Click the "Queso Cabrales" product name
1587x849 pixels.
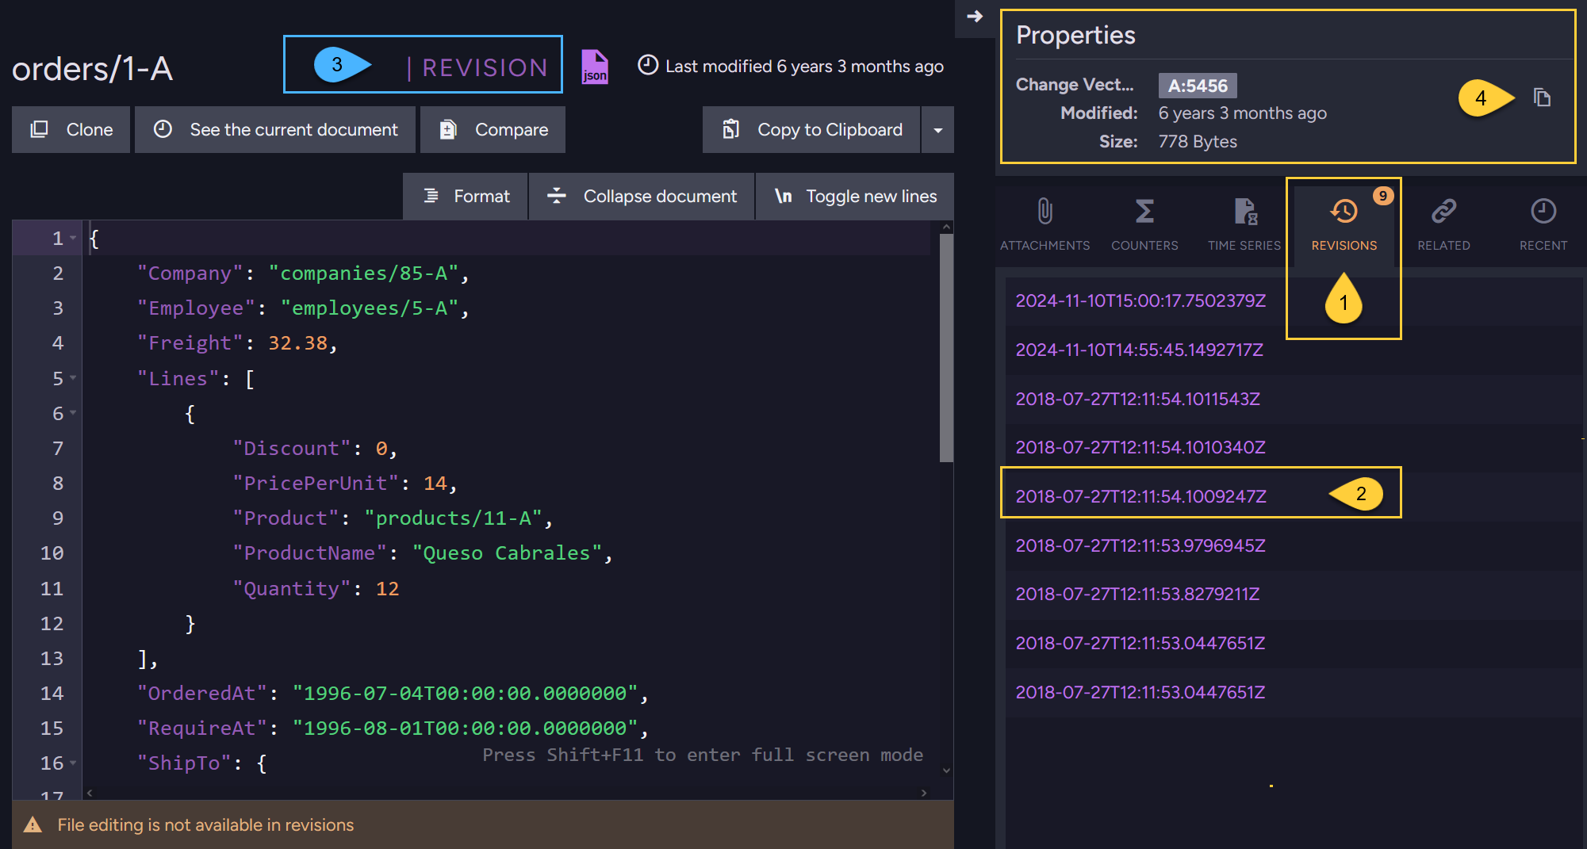(x=507, y=553)
